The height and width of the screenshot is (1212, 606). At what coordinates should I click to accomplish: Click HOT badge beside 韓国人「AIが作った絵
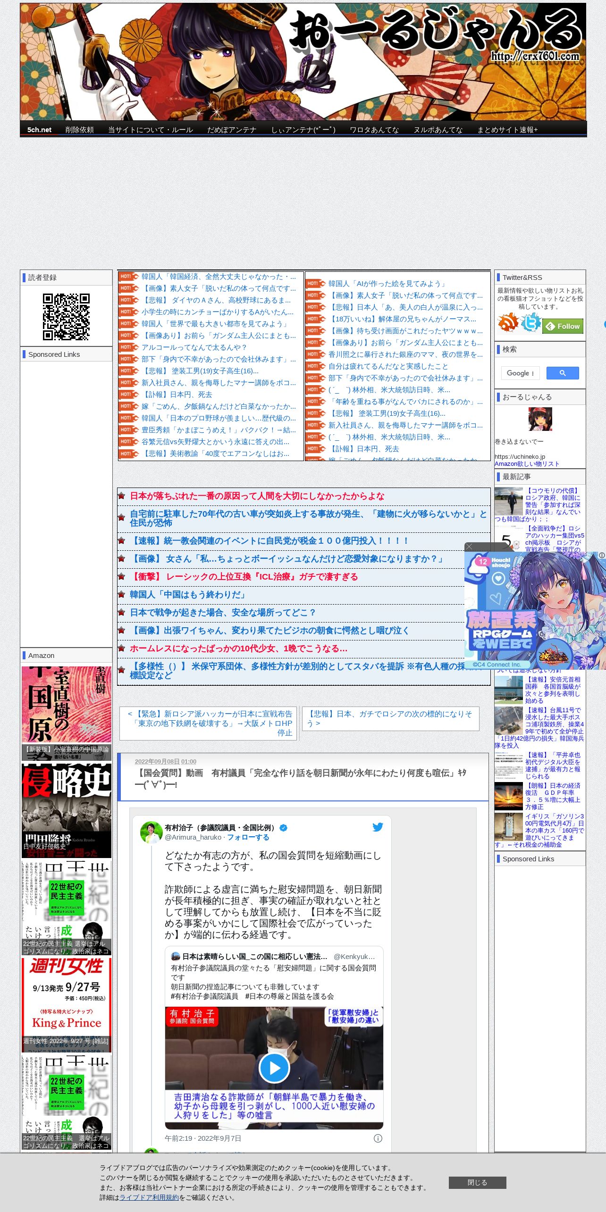(316, 284)
